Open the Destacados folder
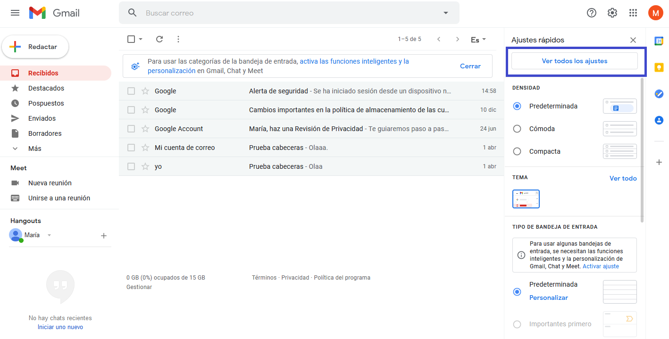 pos(46,88)
